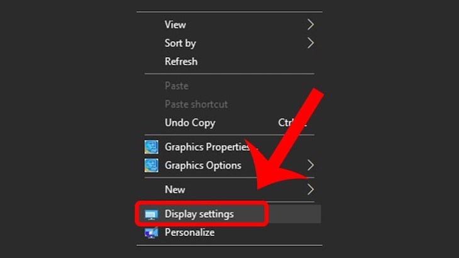Expand the Graphics Options submenu arrow
Image resolution: width=459 pixels, height=258 pixels.
(x=310, y=166)
